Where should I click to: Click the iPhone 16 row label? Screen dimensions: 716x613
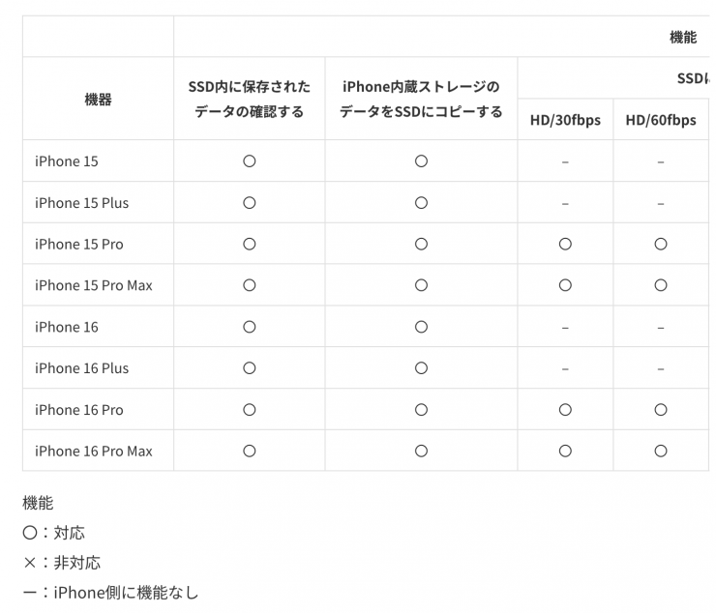[x=67, y=327]
